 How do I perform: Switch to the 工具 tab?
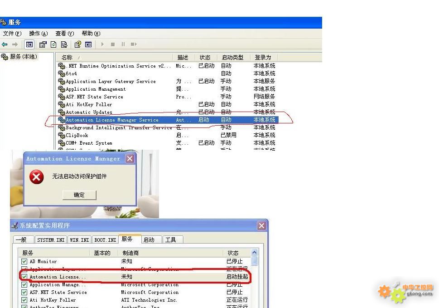tap(173, 240)
